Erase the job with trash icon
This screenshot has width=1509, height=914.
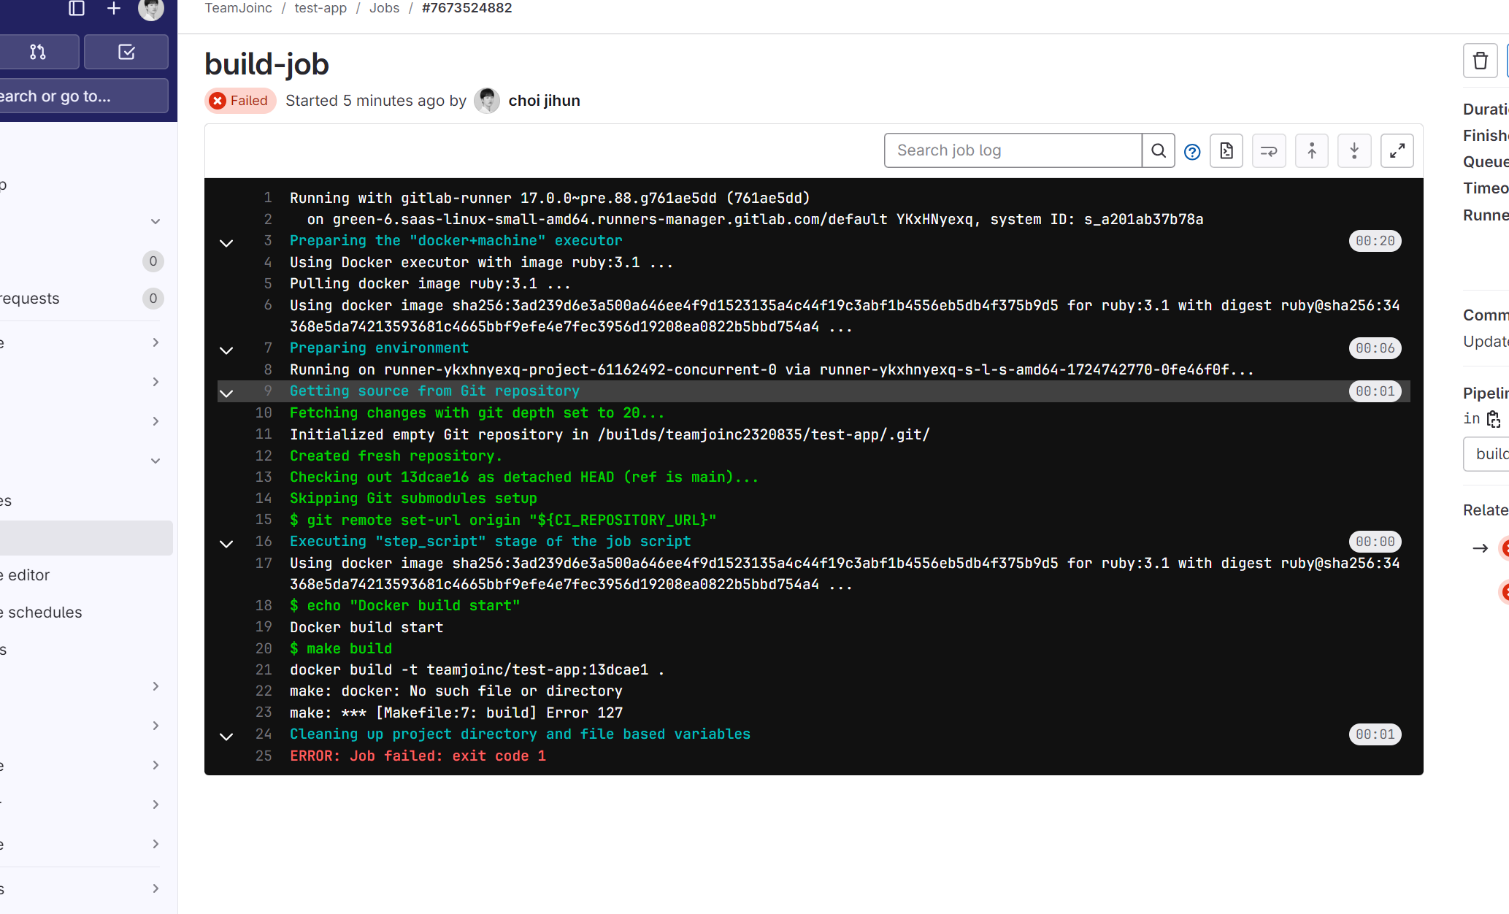point(1481,61)
